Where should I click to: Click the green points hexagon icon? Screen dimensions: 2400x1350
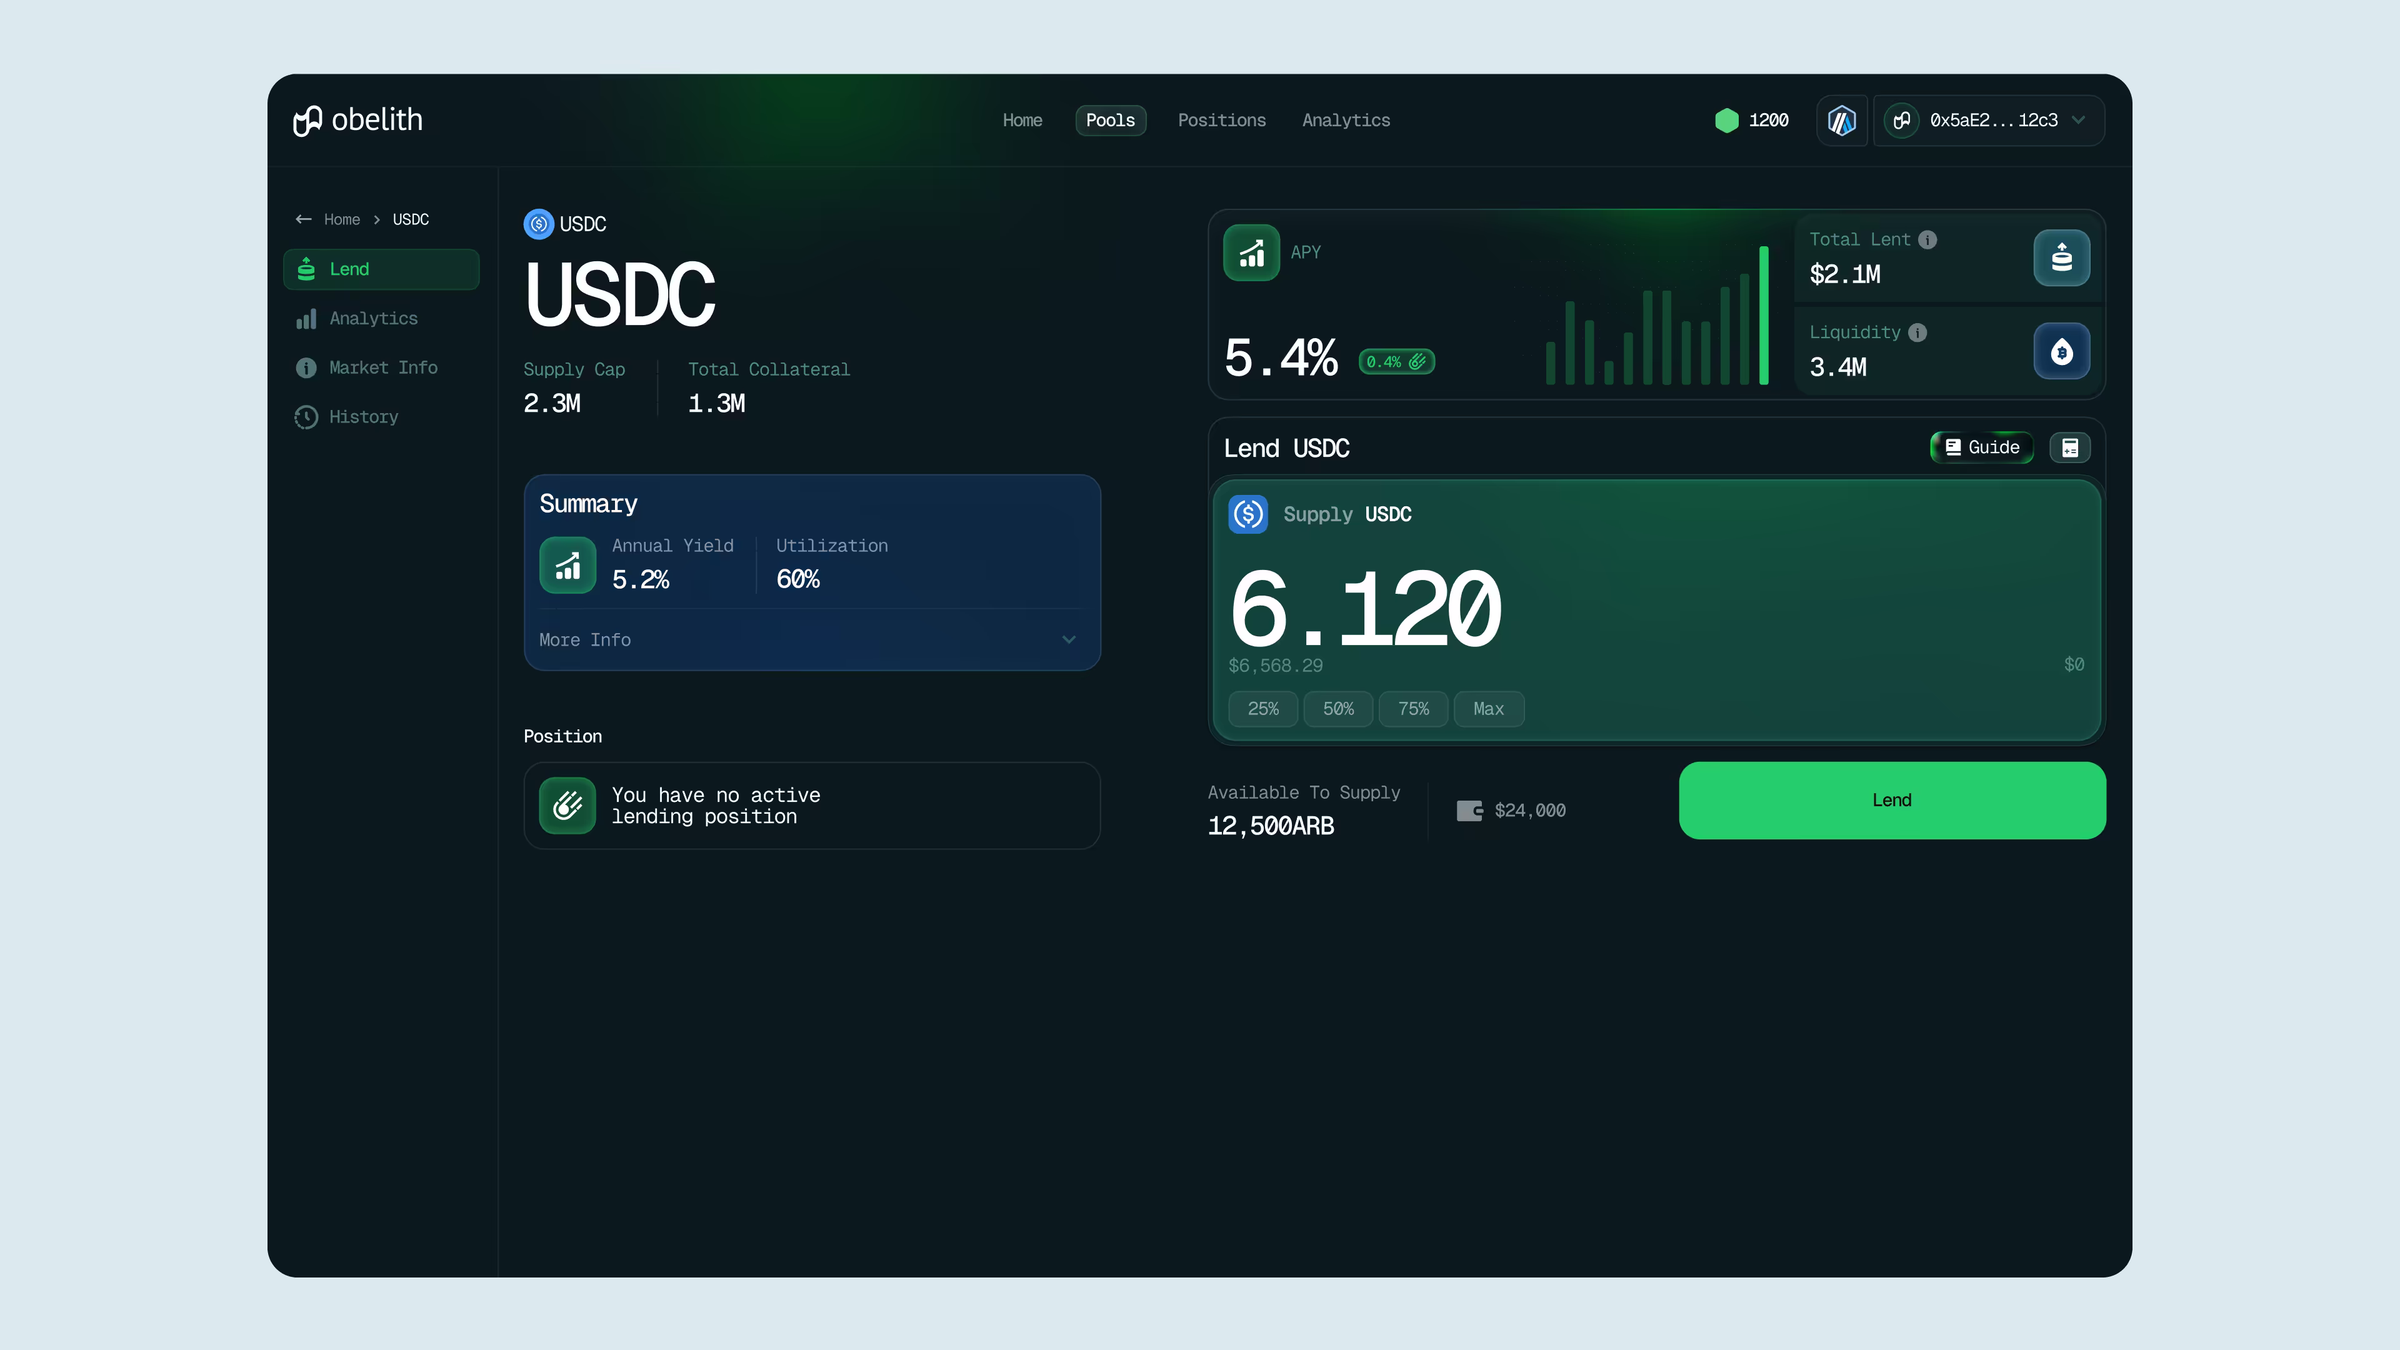coord(1726,120)
